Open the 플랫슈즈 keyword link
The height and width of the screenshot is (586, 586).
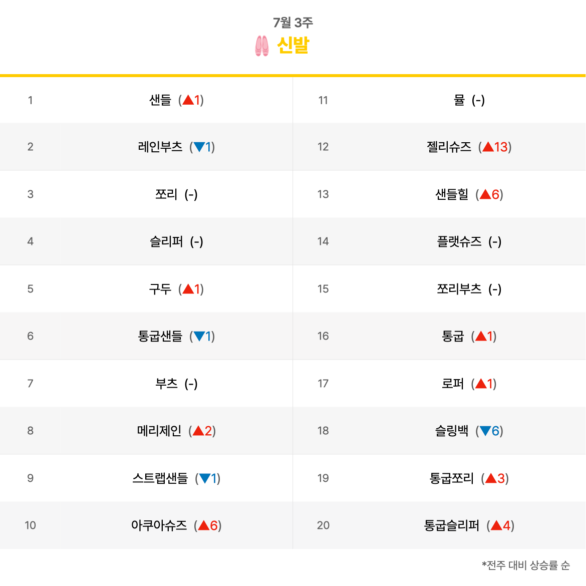[x=459, y=241]
